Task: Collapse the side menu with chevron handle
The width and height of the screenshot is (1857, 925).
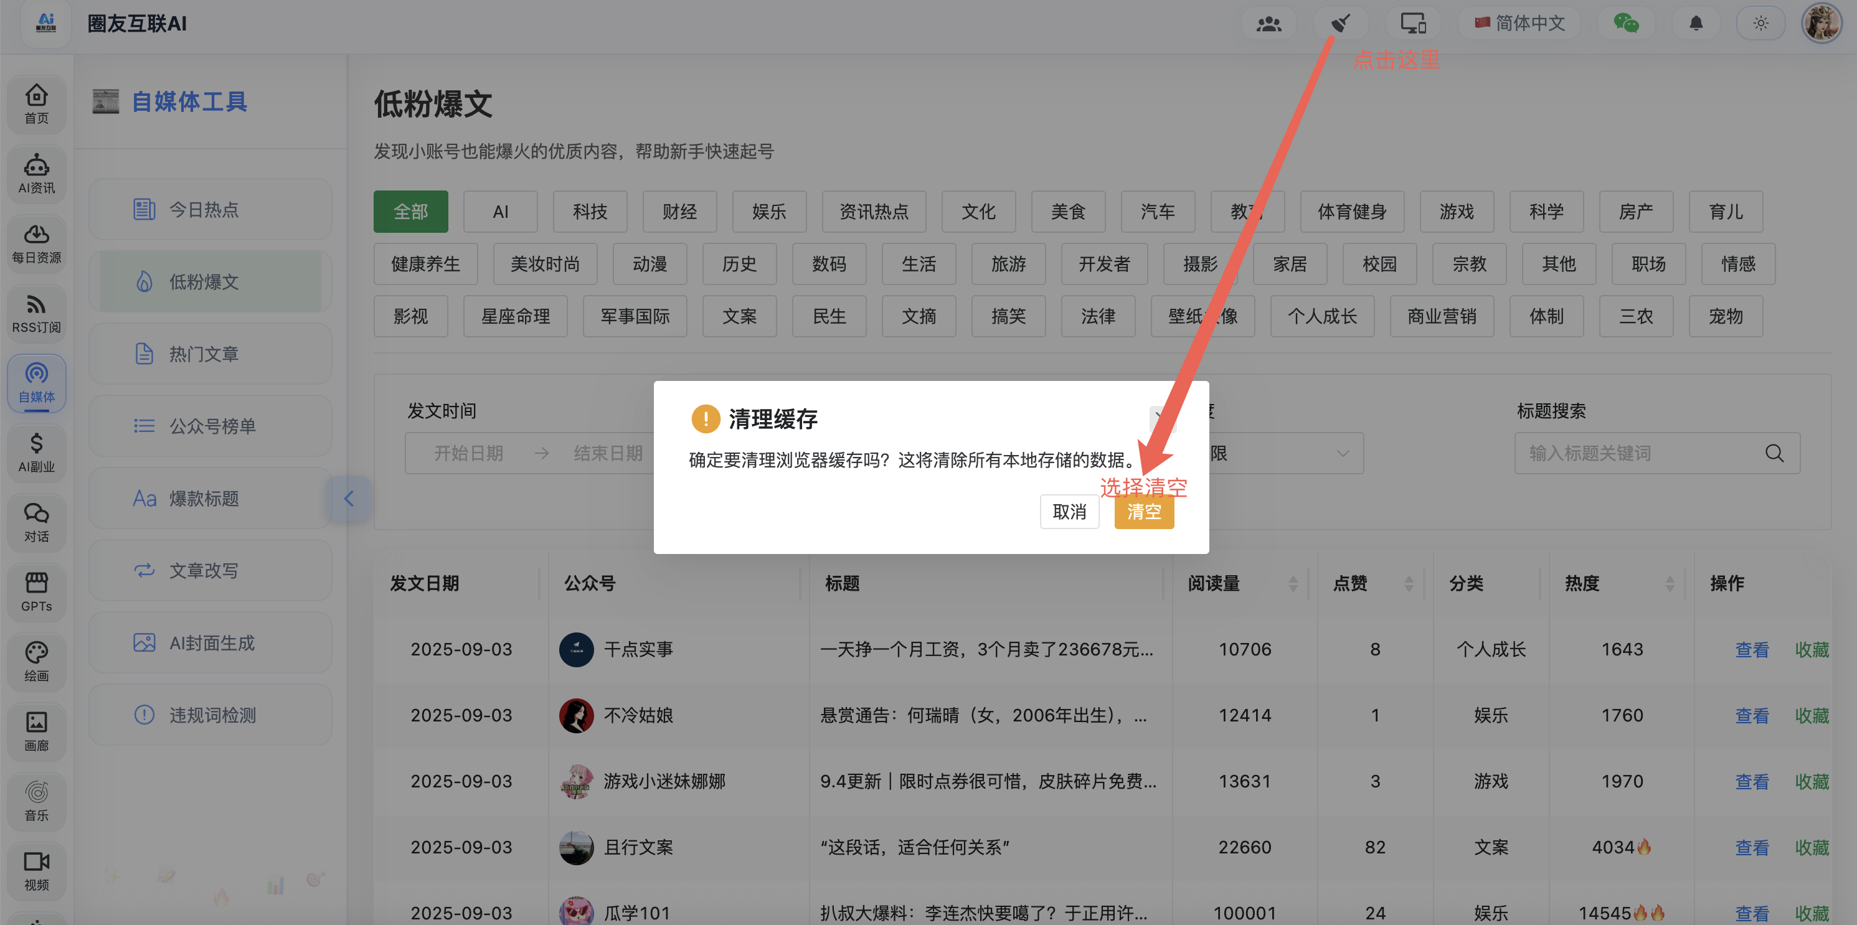Action: tap(349, 499)
